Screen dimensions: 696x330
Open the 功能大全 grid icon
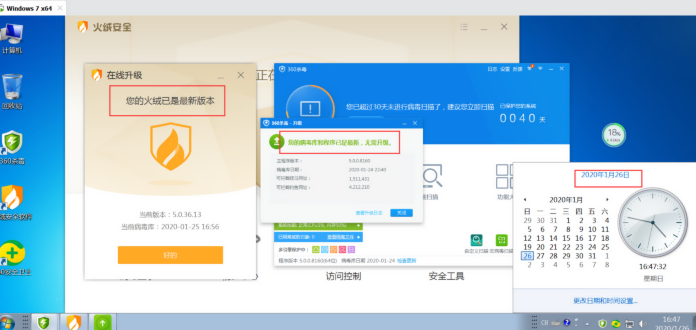click(504, 176)
